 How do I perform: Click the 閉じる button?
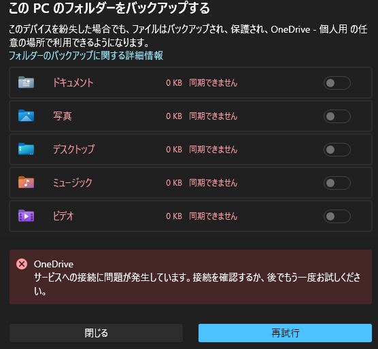point(96,333)
